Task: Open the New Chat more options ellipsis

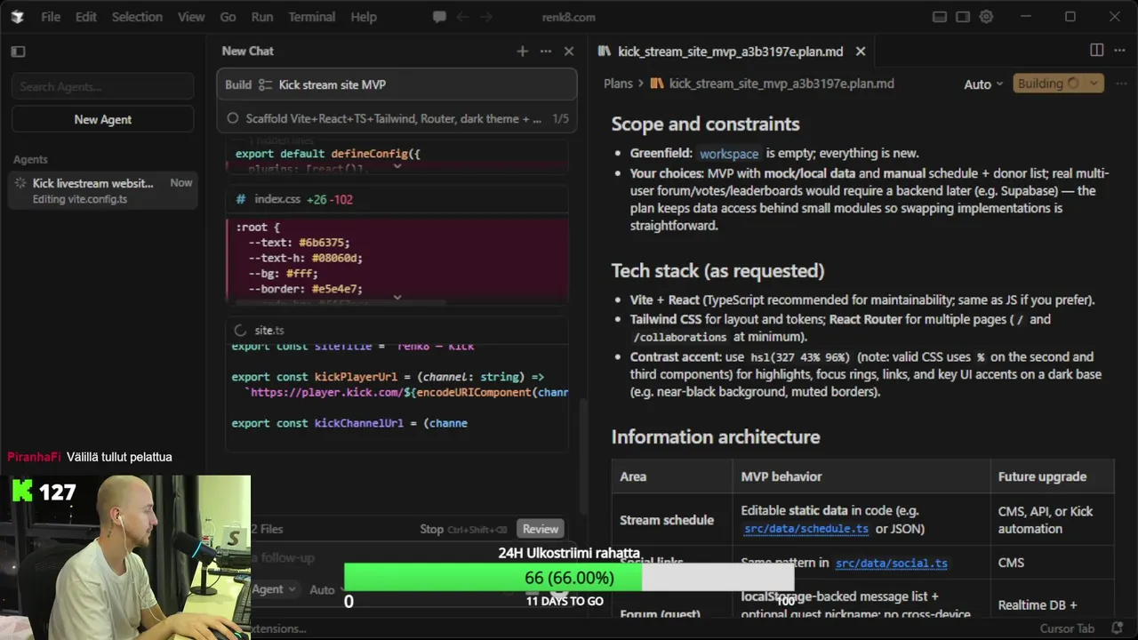Action: point(546,52)
